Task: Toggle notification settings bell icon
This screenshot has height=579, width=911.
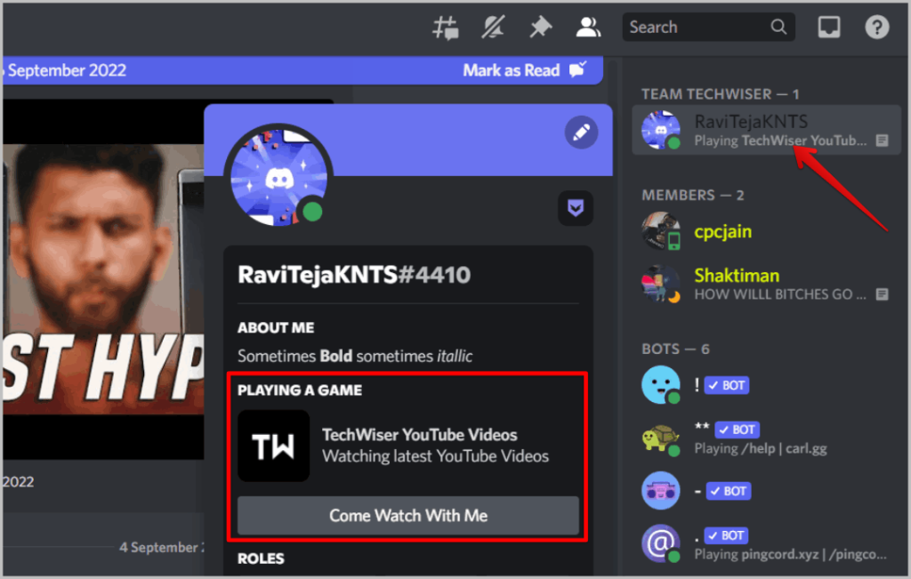Action: pos(493,28)
